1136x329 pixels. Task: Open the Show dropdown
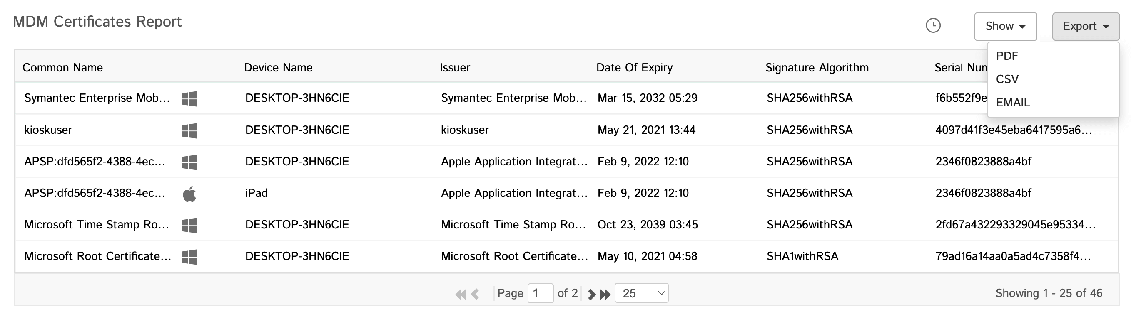(x=1005, y=27)
